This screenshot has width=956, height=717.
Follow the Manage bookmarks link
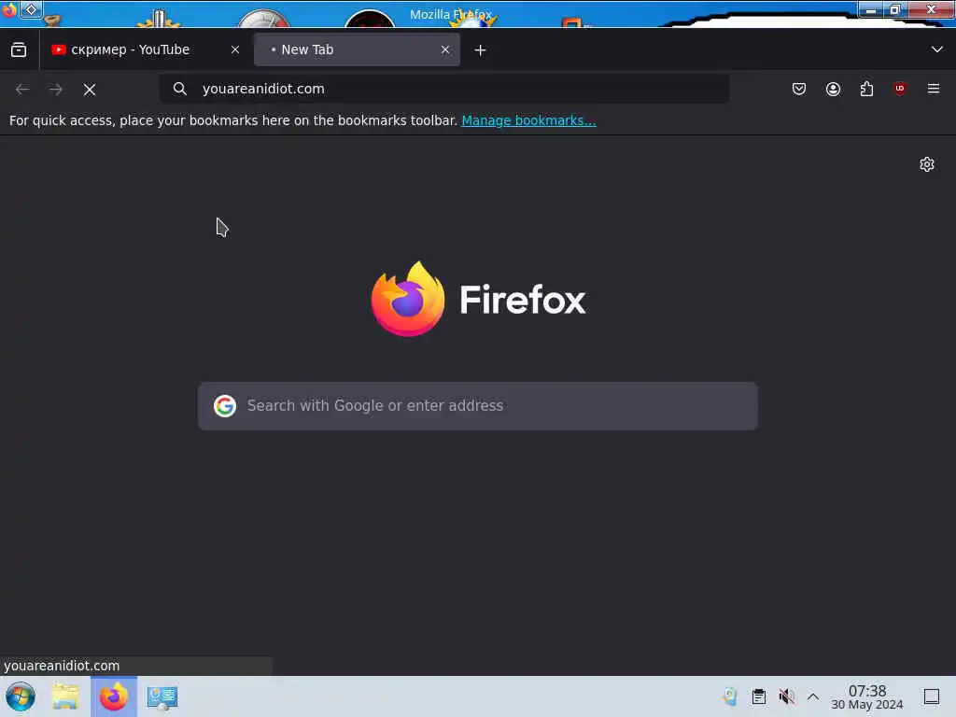coord(528,120)
